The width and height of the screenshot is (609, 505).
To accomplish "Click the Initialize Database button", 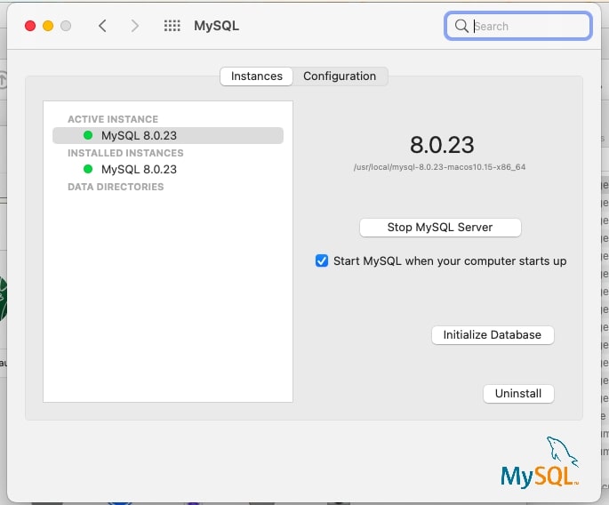I will (493, 335).
